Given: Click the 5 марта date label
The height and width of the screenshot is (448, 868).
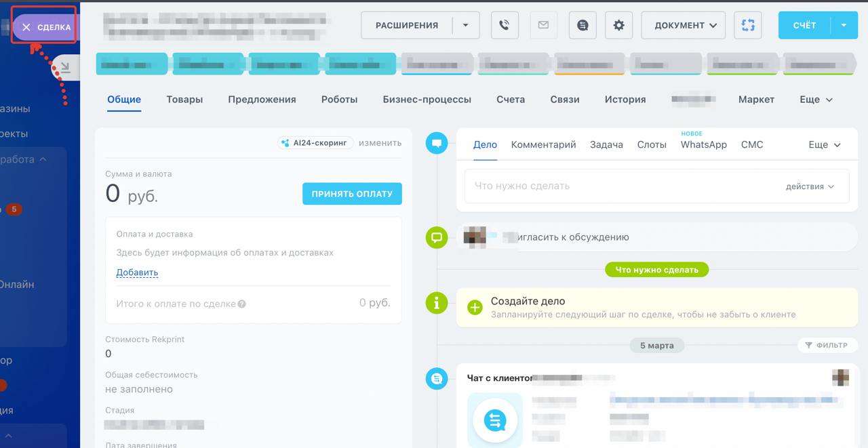Looking at the screenshot, I should (656, 346).
